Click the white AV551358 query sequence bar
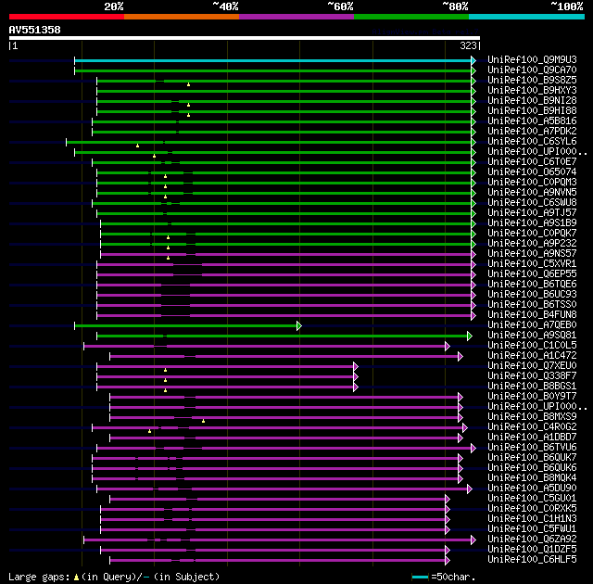This screenshot has width=593, height=584. [x=245, y=38]
